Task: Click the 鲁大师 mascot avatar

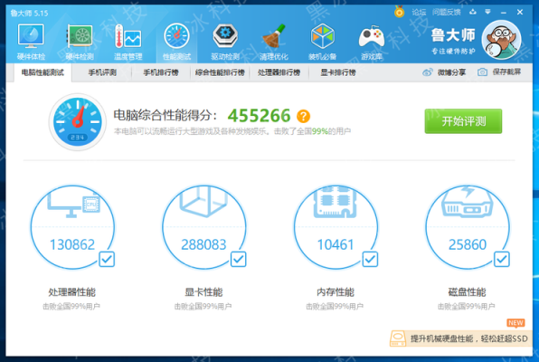Action: [x=501, y=40]
